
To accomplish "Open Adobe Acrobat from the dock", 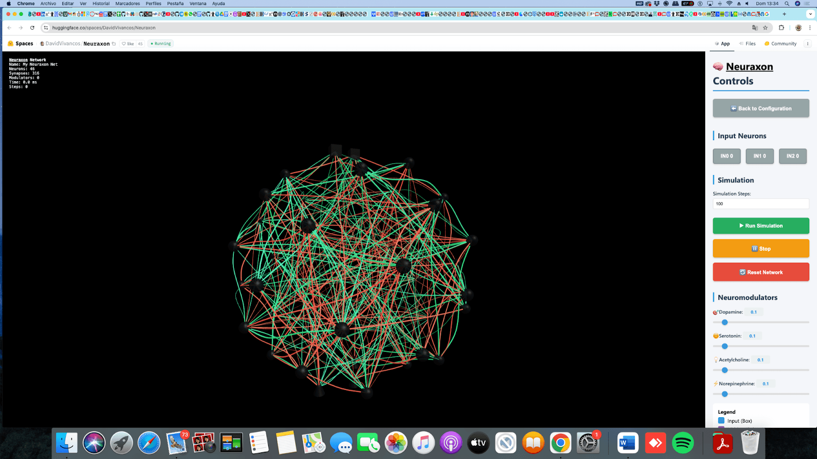I will [x=723, y=443].
